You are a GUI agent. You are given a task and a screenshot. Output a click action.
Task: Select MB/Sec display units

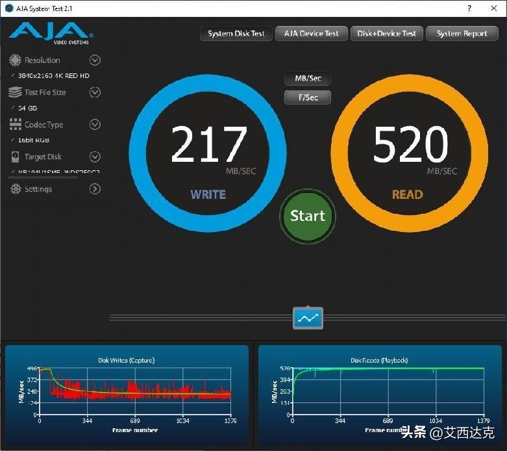[x=308, y=79]
